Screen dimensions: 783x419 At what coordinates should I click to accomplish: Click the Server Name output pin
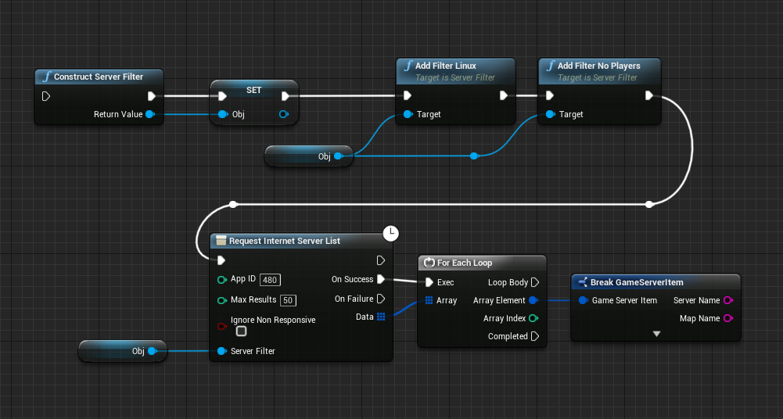[x=728, y=300]
